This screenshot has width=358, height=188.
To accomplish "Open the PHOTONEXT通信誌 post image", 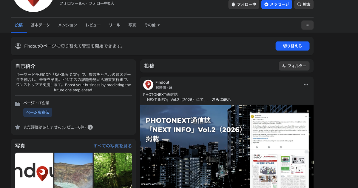I will pos(227,147).
